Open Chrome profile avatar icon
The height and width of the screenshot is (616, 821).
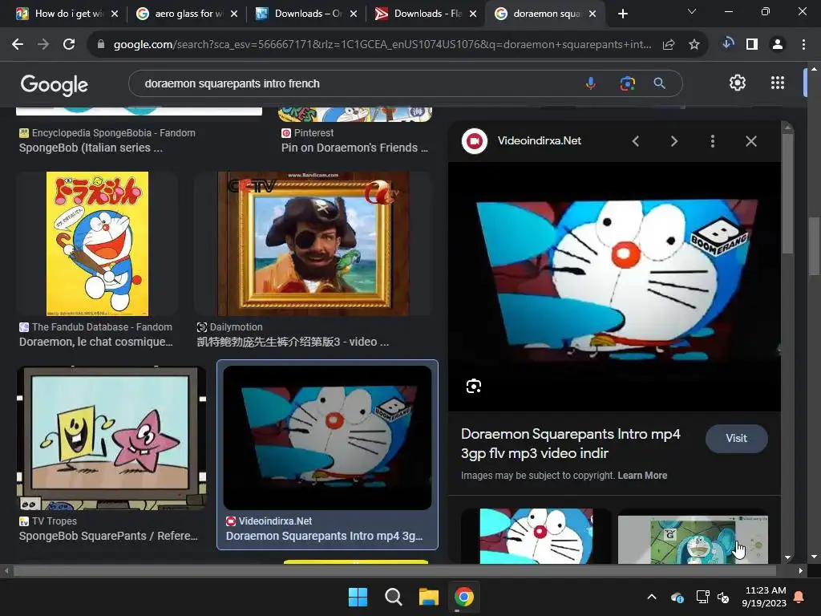point(778,45)
